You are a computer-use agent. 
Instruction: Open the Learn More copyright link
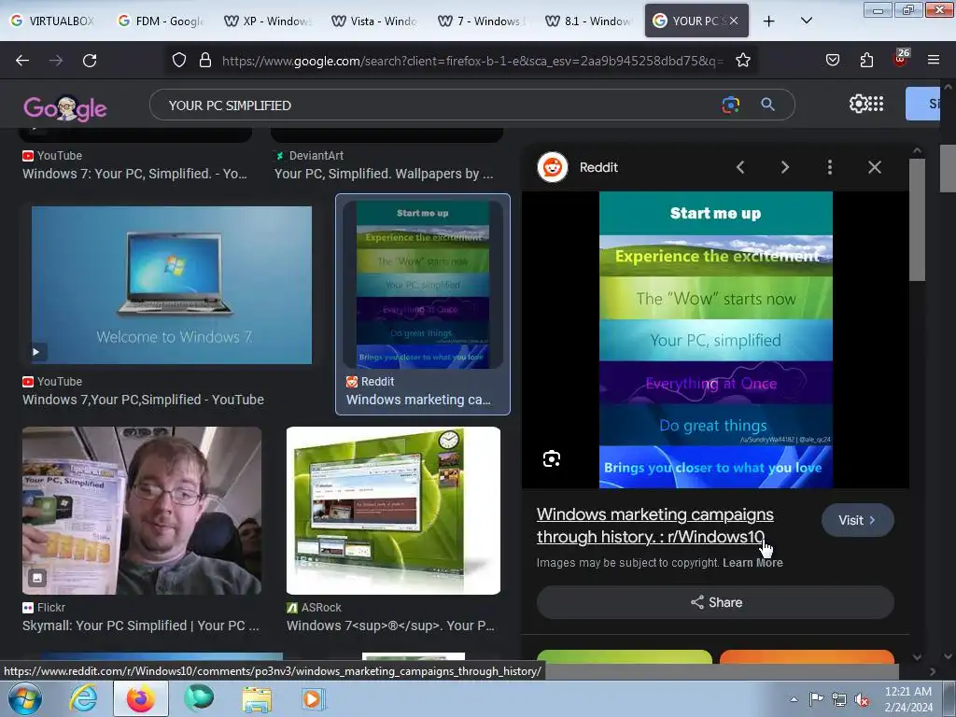pos(752,563)
